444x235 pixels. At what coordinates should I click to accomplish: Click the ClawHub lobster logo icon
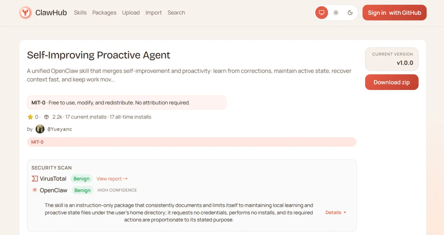tap(25, 13)
